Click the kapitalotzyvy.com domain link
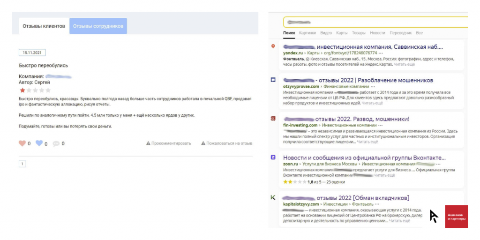This screenshot has width=480, height=240. [301, 204]
